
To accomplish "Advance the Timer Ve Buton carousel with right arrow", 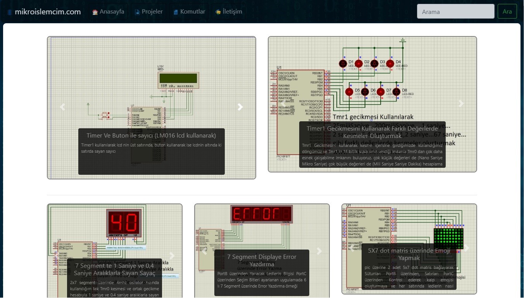I will click(x=240, y=107).
